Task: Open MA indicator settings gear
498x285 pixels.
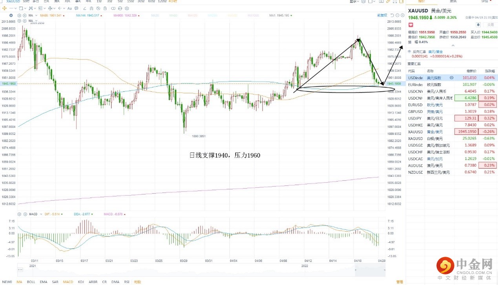Action: [x=19, y=15]
